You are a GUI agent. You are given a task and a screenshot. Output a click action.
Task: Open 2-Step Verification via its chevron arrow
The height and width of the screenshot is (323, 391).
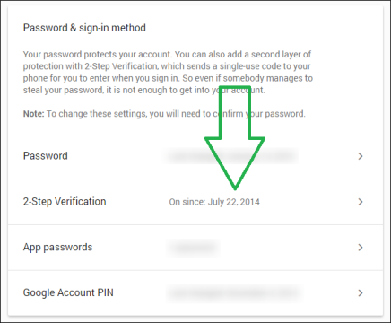click(361, 202)
